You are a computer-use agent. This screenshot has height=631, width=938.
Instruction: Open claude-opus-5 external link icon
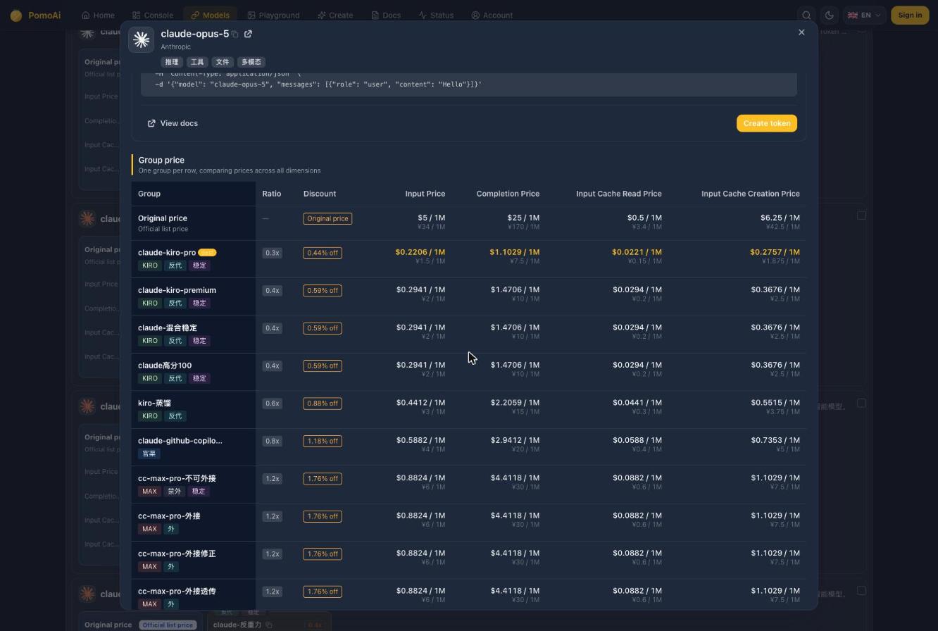pos(248,34)
